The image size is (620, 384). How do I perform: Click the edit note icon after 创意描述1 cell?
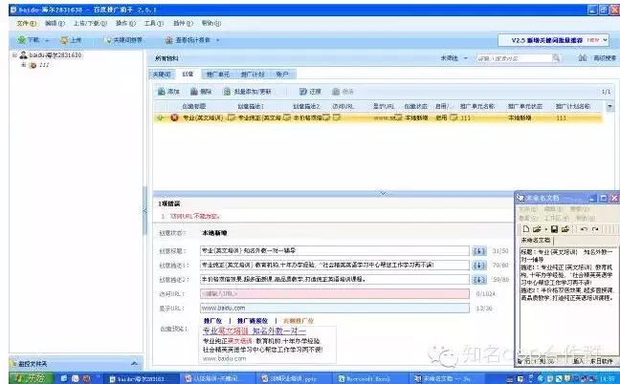(x=287, y=117)
